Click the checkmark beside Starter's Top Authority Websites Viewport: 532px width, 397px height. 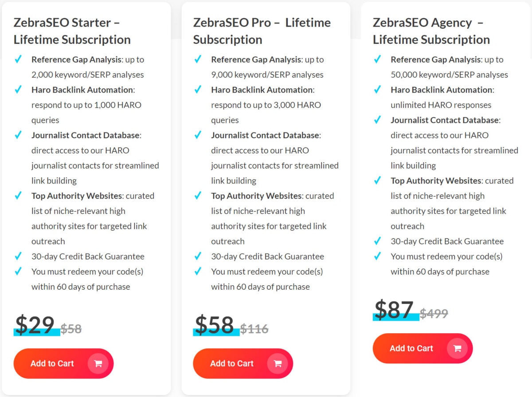pyautogui.click(x=18, y=196)
